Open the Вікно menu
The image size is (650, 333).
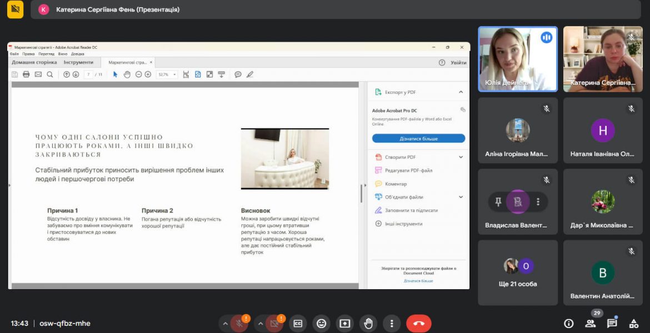tap(63, 54)
